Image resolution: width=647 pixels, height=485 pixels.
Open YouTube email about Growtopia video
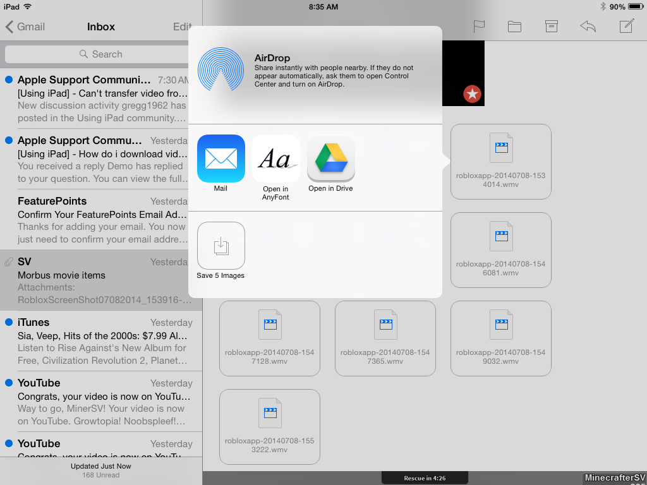pyautogui.click(x=101, y=402)
